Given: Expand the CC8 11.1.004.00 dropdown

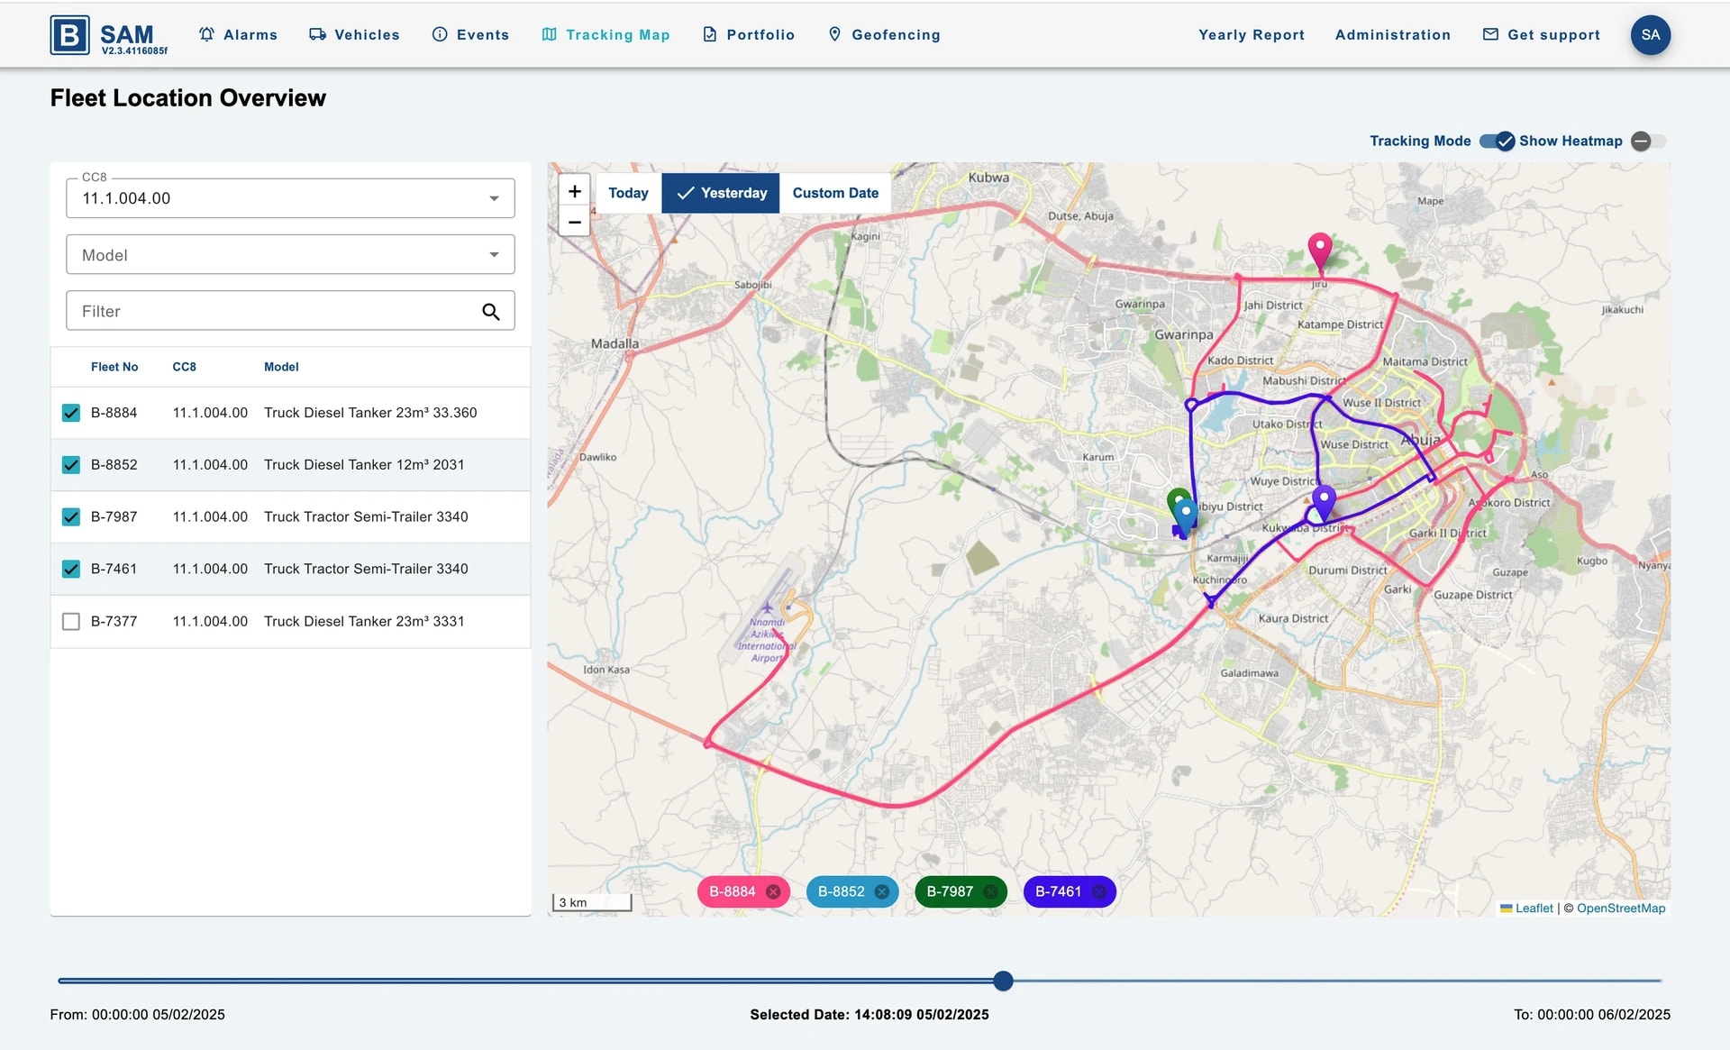Looking at the screenshot, I should pyautogui.click(x=289, y=198).
